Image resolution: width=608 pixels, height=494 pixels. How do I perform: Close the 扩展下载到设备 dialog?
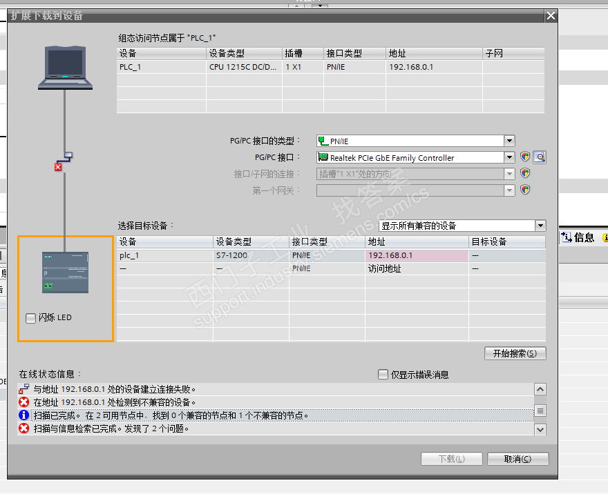coord(551,16)
